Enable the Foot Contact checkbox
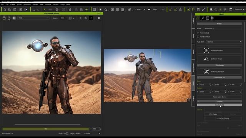This screenshot has width=246, height=138. point(198,33)
